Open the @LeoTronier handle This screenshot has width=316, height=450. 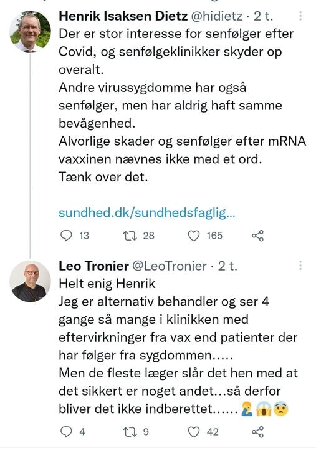170,266
